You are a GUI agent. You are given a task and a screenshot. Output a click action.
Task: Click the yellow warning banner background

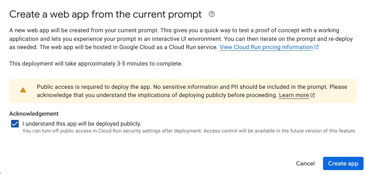(x=183, y=91)
